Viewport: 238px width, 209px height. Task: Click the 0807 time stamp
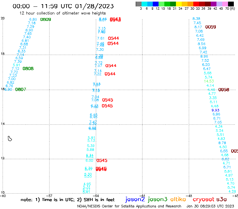(x=21, y=89)
